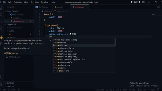Open the MDN Reference link
The height and width of the screenshot is (91, 162).
(x=11, y=53)
